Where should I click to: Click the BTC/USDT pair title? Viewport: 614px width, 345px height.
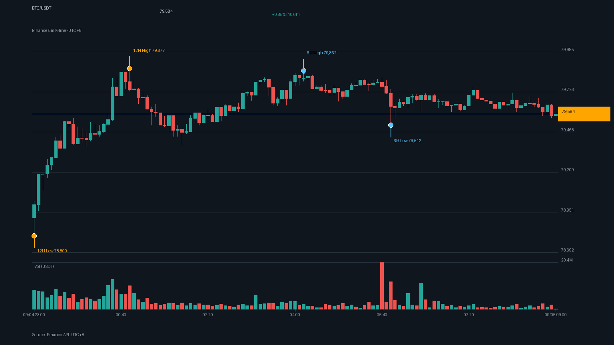click(42, 8)
